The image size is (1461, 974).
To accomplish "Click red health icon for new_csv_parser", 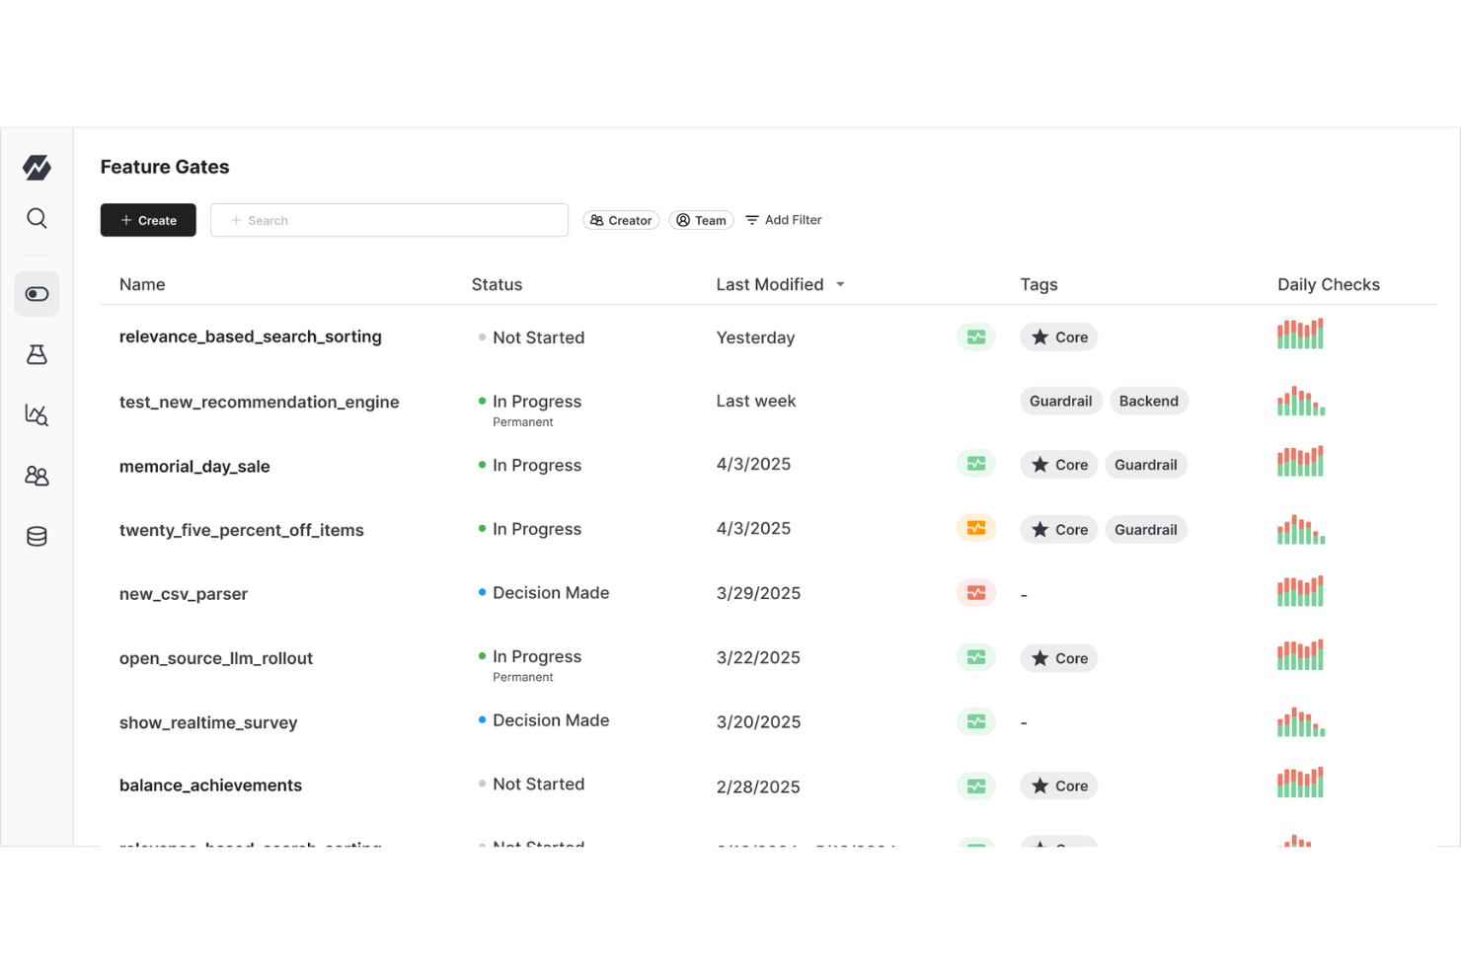I will tap(976, 593).
